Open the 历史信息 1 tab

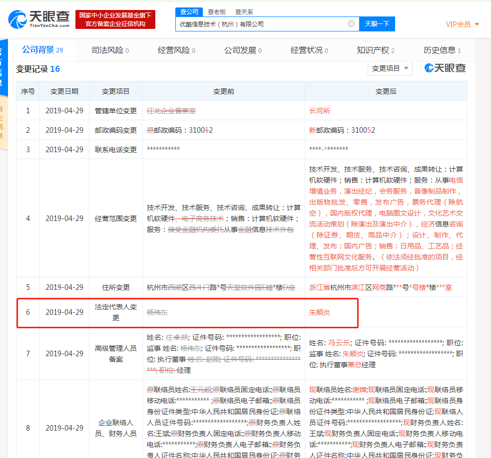tap(442, 50)
